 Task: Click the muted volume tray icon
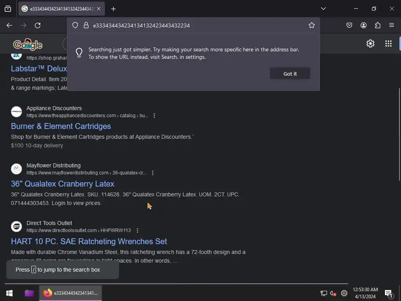point(333,293)
